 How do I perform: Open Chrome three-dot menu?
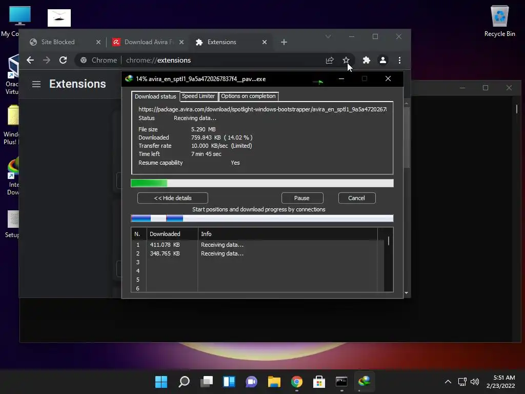coord(399,61)
